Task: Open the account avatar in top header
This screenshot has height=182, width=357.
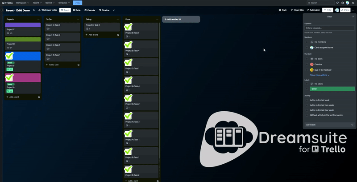Action: [348, 3]
